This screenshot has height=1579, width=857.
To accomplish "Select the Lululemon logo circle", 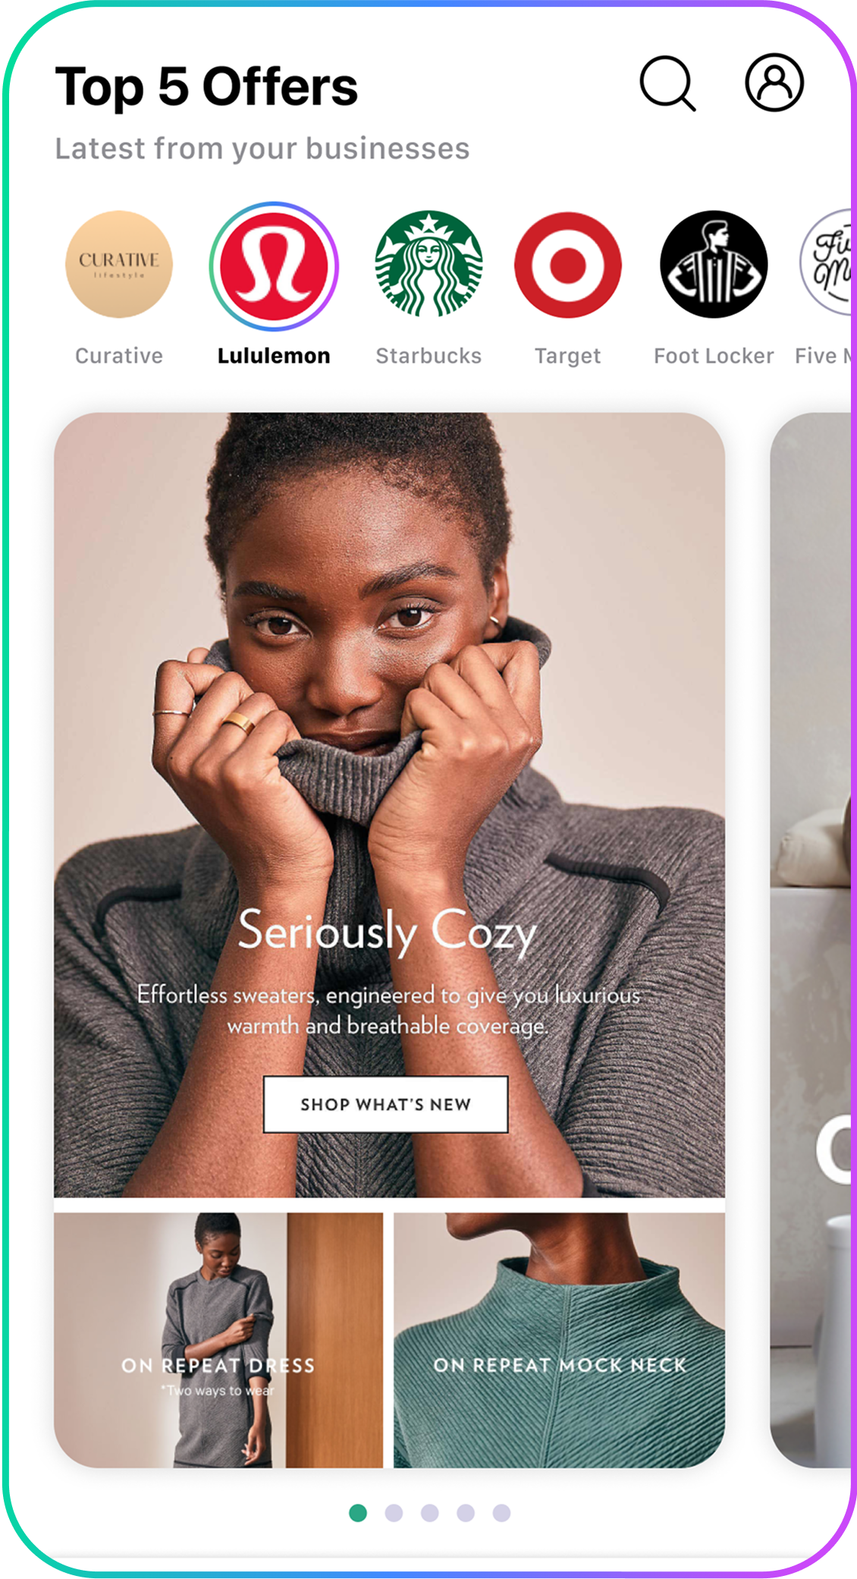I will click(x=274, y=266).
